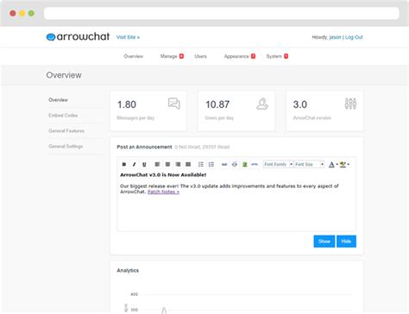Open the highlight color dropdown arrow
The image size is (409, 314).
point(349,164)
